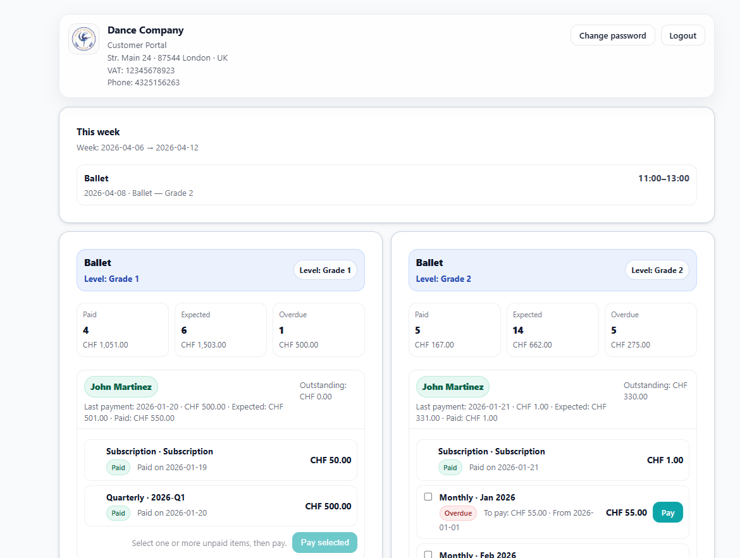This screenshot has height=558, width=740.
Task: Select John Martinez in Grade 1 card
Action: coord(121,387)
